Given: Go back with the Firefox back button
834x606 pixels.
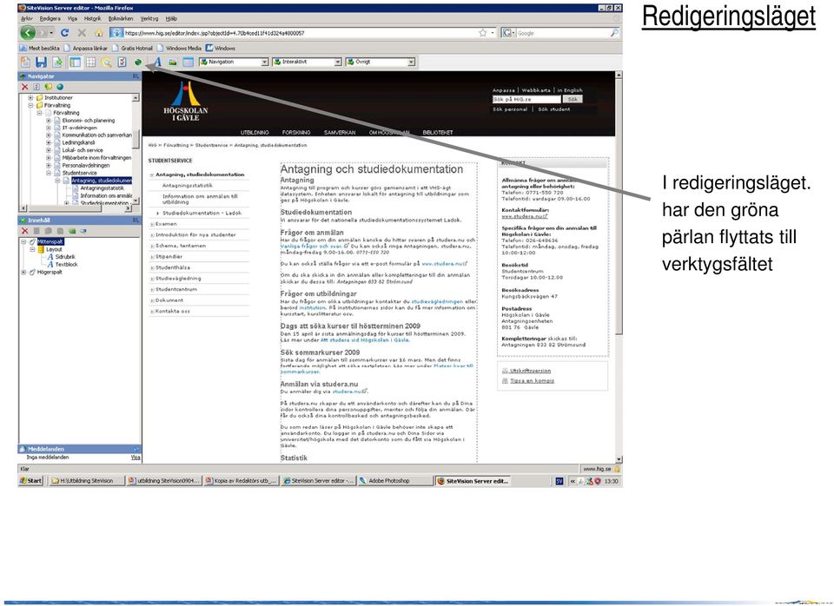Looking at the screenshot, I should pos(28,33).
